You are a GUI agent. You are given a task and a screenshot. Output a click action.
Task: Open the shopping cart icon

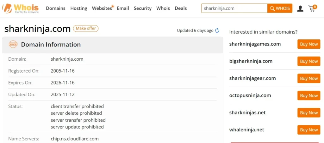tap(312, 8)
